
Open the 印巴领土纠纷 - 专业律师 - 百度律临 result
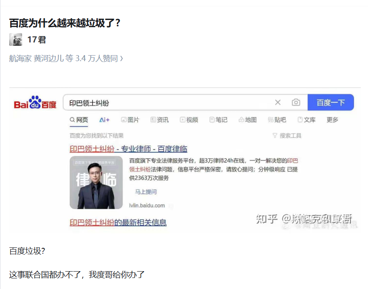pyautogui.click(x=128, y=149)
